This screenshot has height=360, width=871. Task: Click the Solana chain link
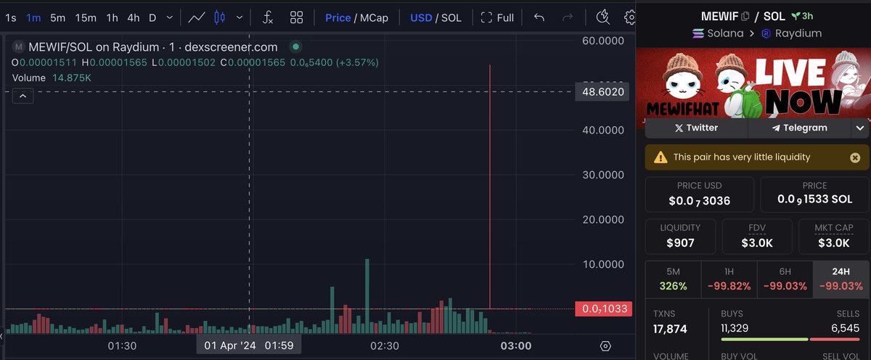[719, 33]
